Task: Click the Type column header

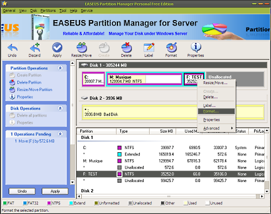Action: pos(133,131)
